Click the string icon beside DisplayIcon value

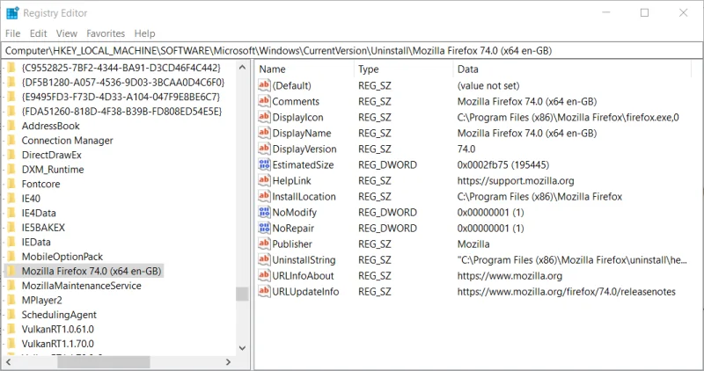pyautogui.click(x=264, y=117)
